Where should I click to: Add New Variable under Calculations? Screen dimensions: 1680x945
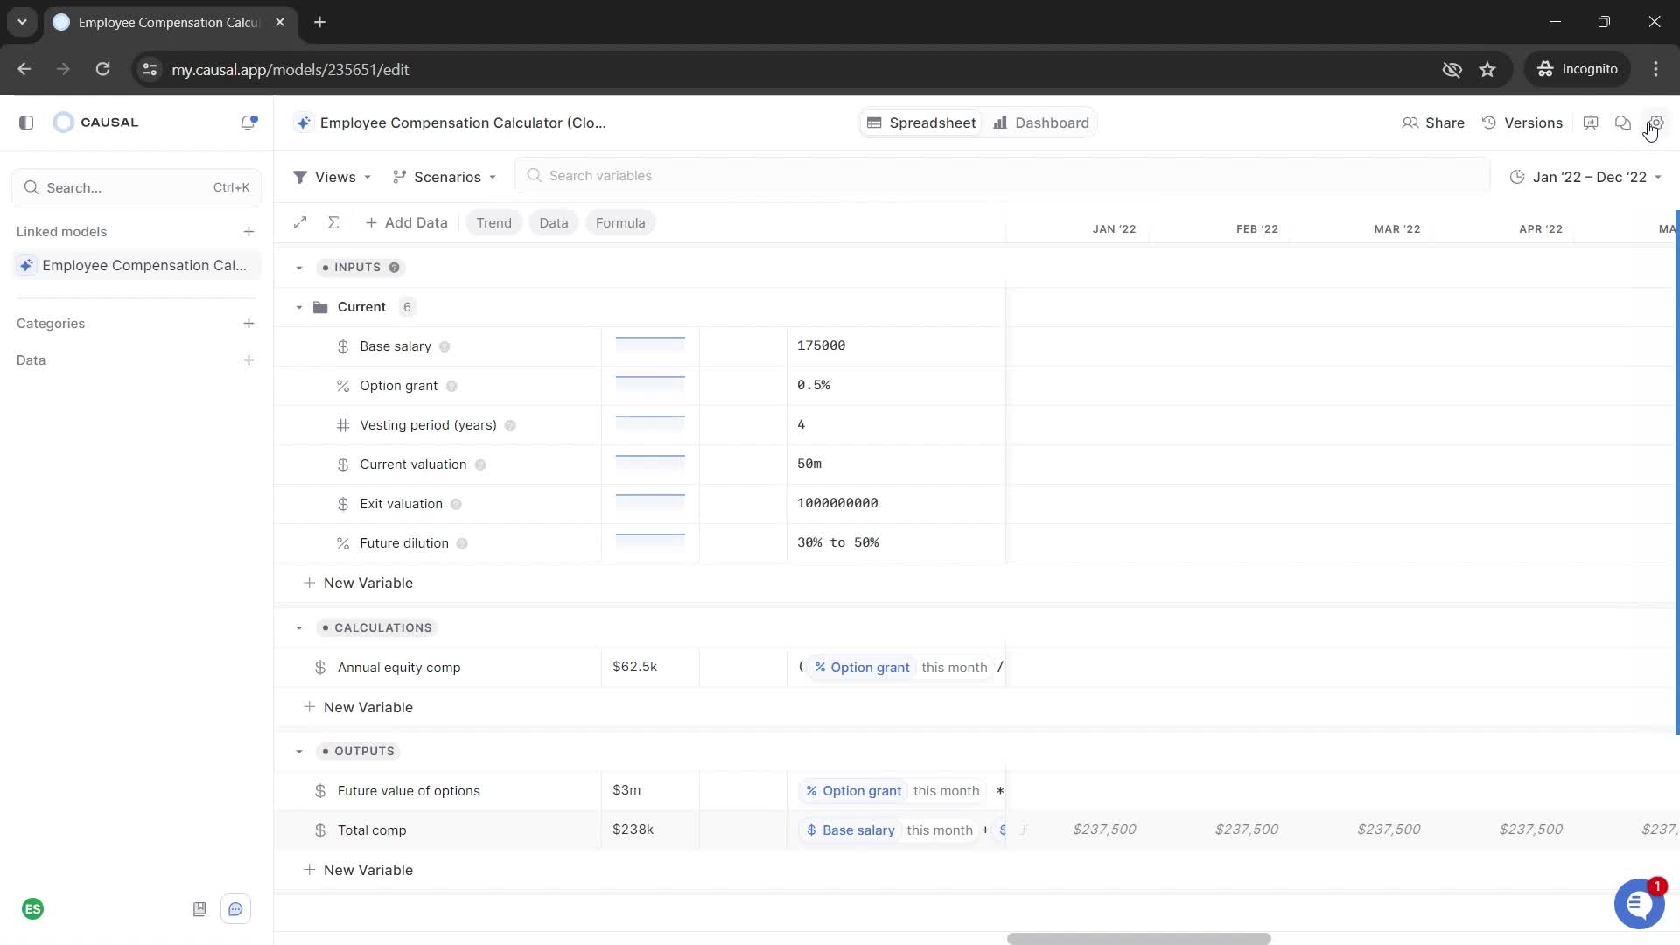pyautogui.click(x=358, y=707)
